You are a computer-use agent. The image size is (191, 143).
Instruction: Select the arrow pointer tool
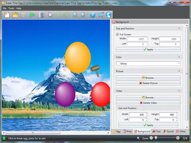(51, 15)
